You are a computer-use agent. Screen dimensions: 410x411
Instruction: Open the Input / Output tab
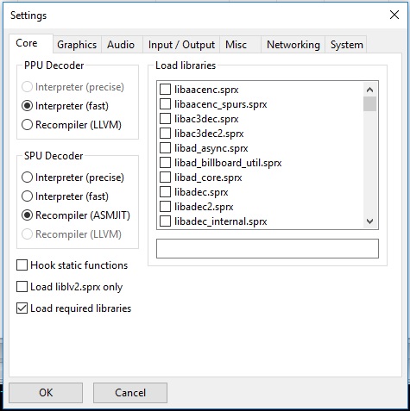[181, 45]
